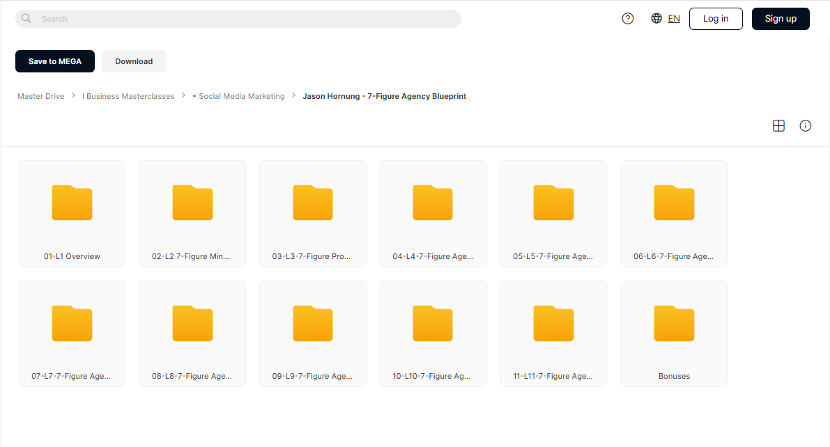The image size is (830, 447).
Task: Click the '07-L7-7-Figure Age...' label
Action: 71,376
